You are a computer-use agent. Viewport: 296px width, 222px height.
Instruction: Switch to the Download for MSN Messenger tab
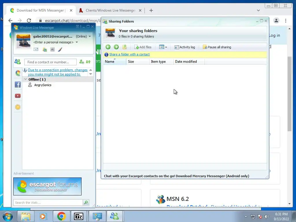pyautogui.click(x=41, y=10)
